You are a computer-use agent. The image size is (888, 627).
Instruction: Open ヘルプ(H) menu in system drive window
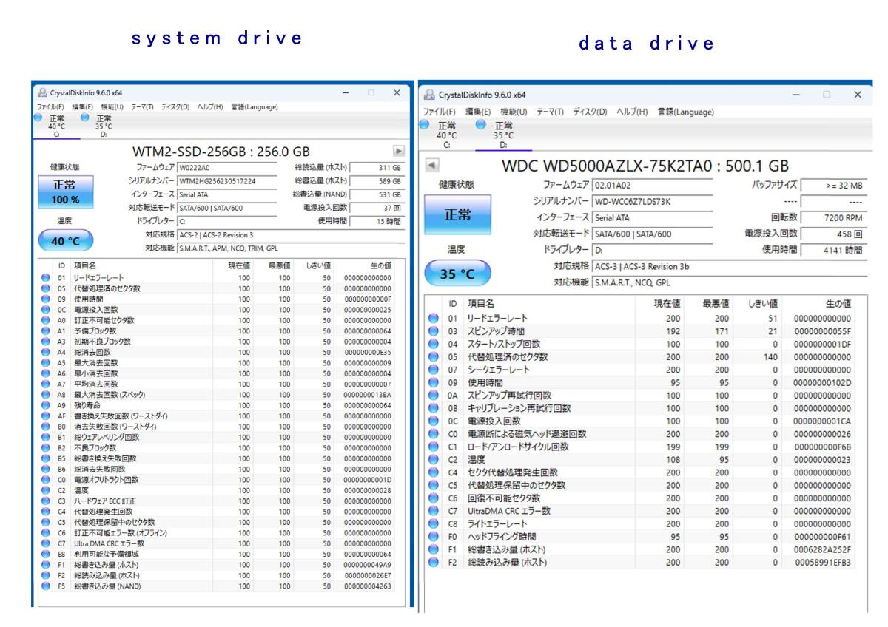[210, 107]
